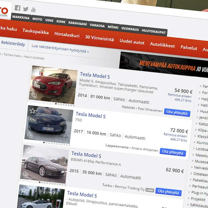
Task: Open the YouTube icon link
Action: (33, 10)
